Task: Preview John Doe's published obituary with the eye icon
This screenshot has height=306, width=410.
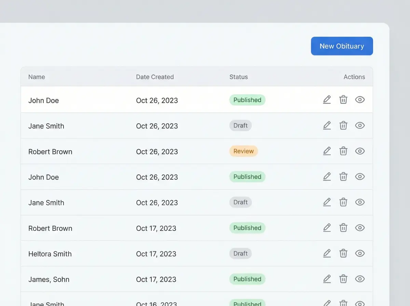Action: click(x=360, y=100)
